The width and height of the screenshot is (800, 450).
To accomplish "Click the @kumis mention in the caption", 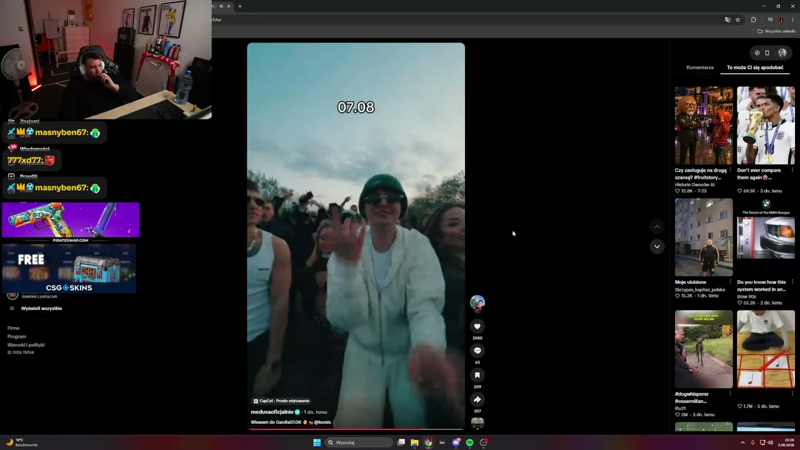I will point(322,422).
